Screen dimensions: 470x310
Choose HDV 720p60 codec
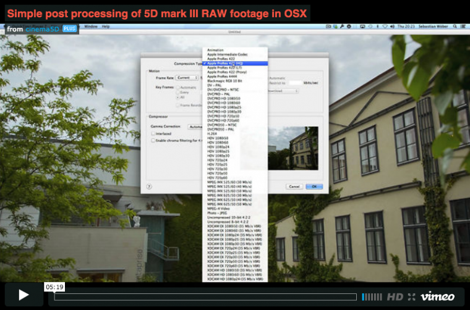click(x=235, y=178)
